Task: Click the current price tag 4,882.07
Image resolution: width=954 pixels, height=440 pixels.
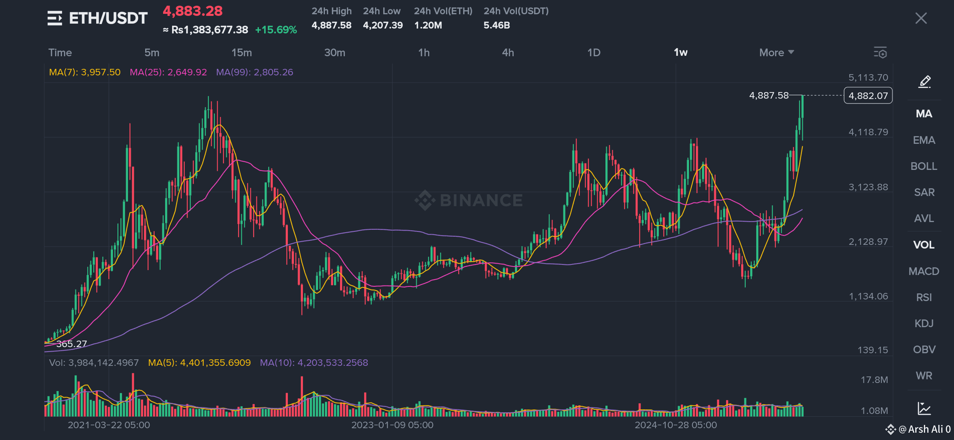Action: click(868, 96)
